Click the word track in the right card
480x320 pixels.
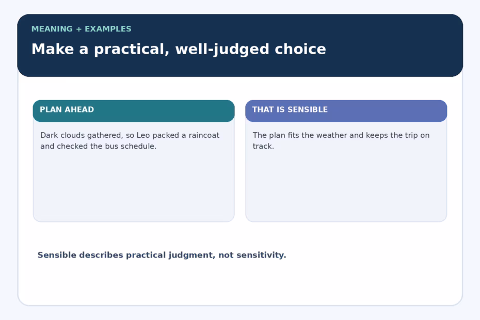(262, 147)
